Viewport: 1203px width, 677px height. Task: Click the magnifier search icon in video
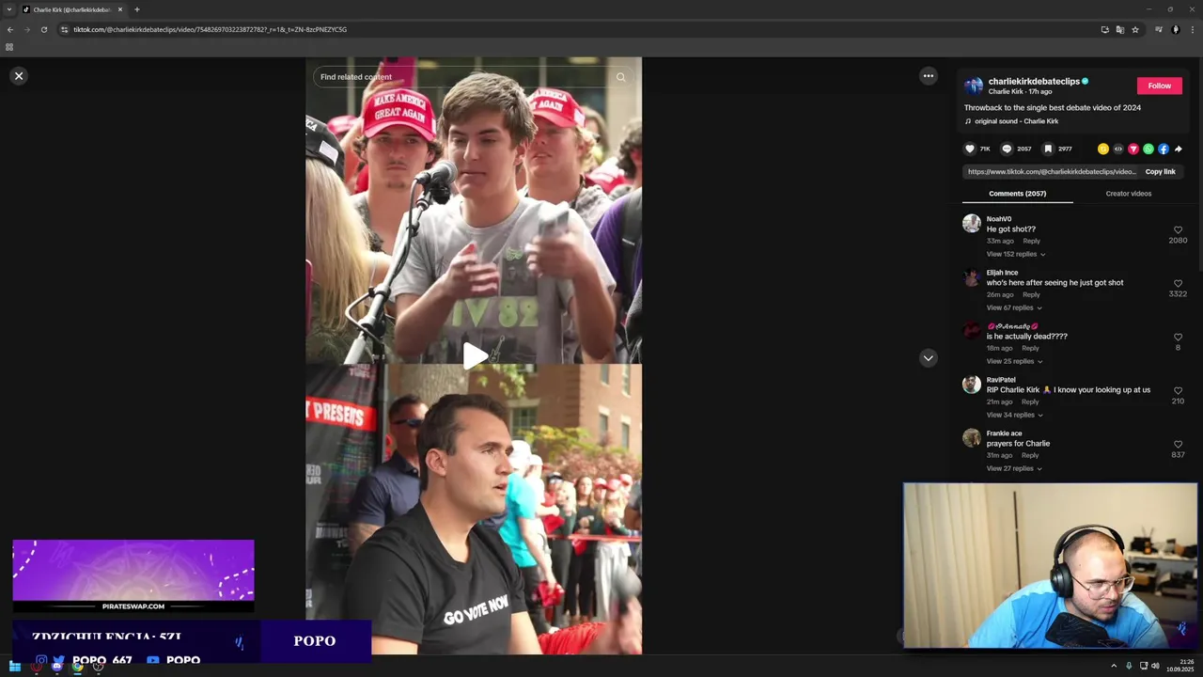coord(620,77)
